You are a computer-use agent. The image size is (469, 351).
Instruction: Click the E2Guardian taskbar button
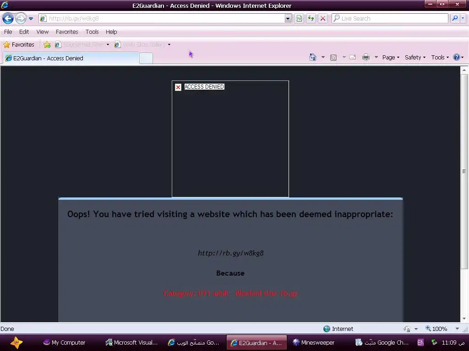[256, 343]
